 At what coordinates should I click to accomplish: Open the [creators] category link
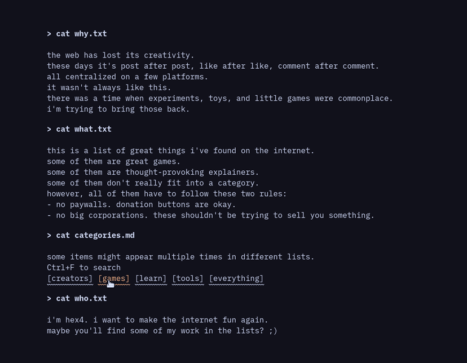tap(70, 278)
